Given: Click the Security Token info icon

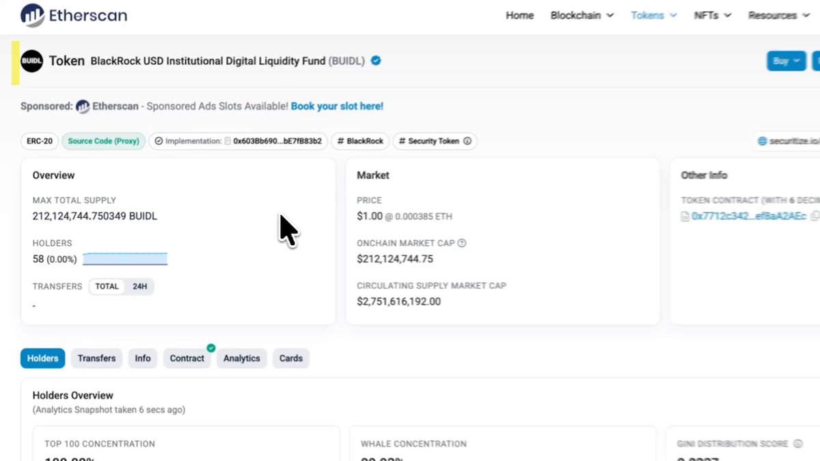Looking at the screenshot, I should coord(467,141).
